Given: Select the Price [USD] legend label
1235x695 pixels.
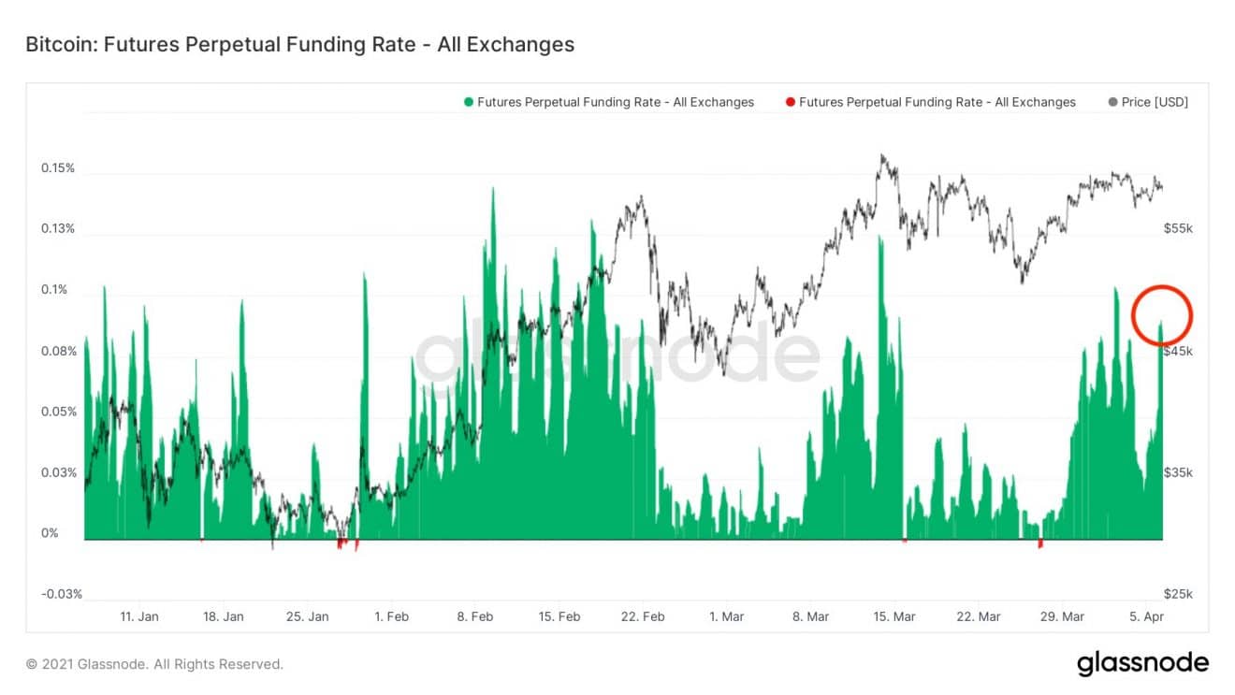Looking at the screenshot, I should coord(1155,102).
